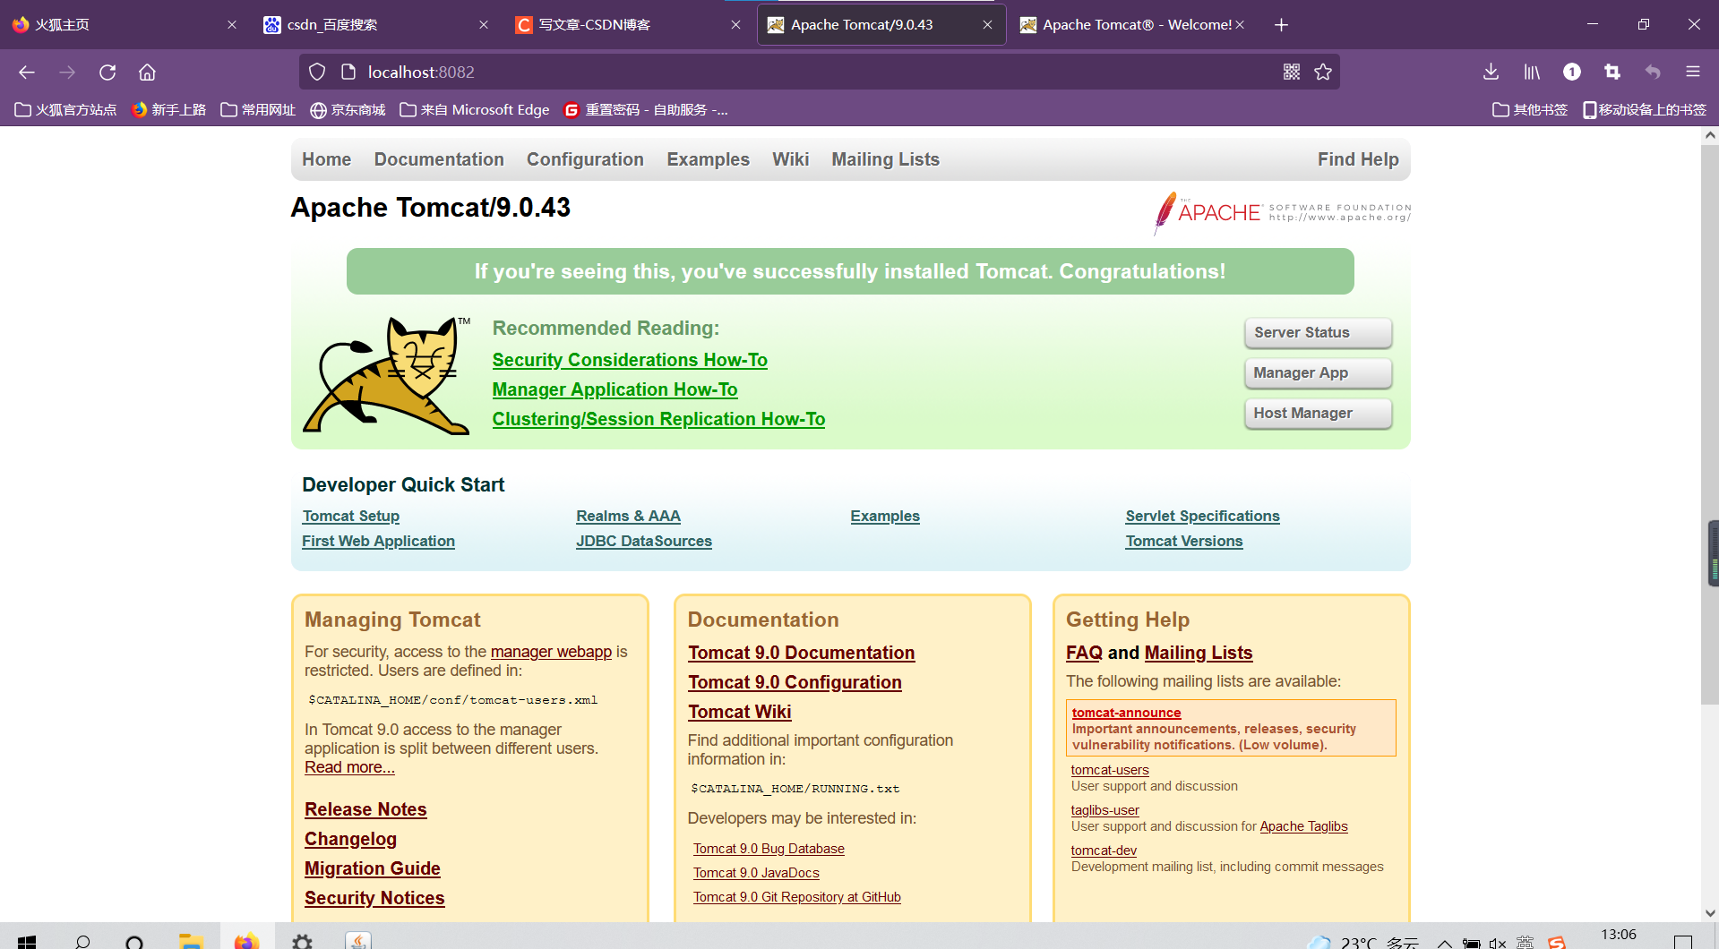Open 新手上路 bookmark
The height and width of the screenshot is (949, 1719).
(168, 110)
